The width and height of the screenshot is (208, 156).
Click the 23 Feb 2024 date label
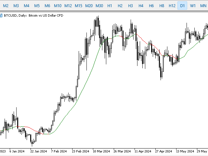pos(81,151)
